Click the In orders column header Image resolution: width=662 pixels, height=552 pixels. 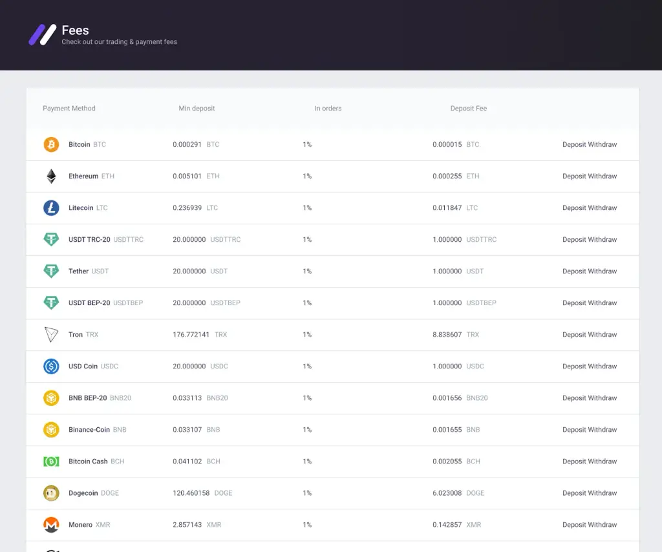coord(328,109)
